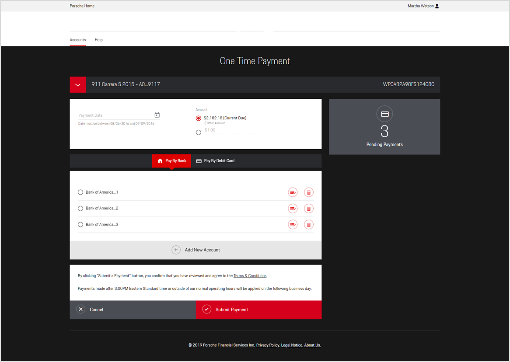
Task: Select the $2,182.18 Current Due option
Action: click(199, 118)
